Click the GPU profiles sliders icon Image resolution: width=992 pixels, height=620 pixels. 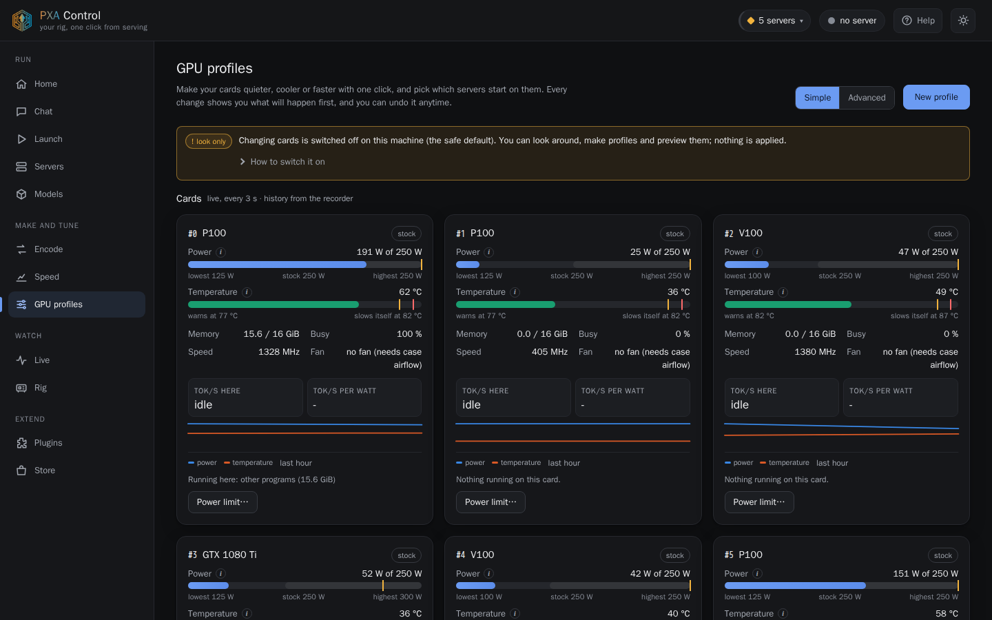[x=21, y=304]
